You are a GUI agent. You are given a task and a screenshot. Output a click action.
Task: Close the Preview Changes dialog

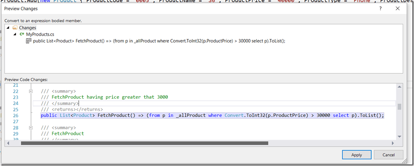click(399, 8)
